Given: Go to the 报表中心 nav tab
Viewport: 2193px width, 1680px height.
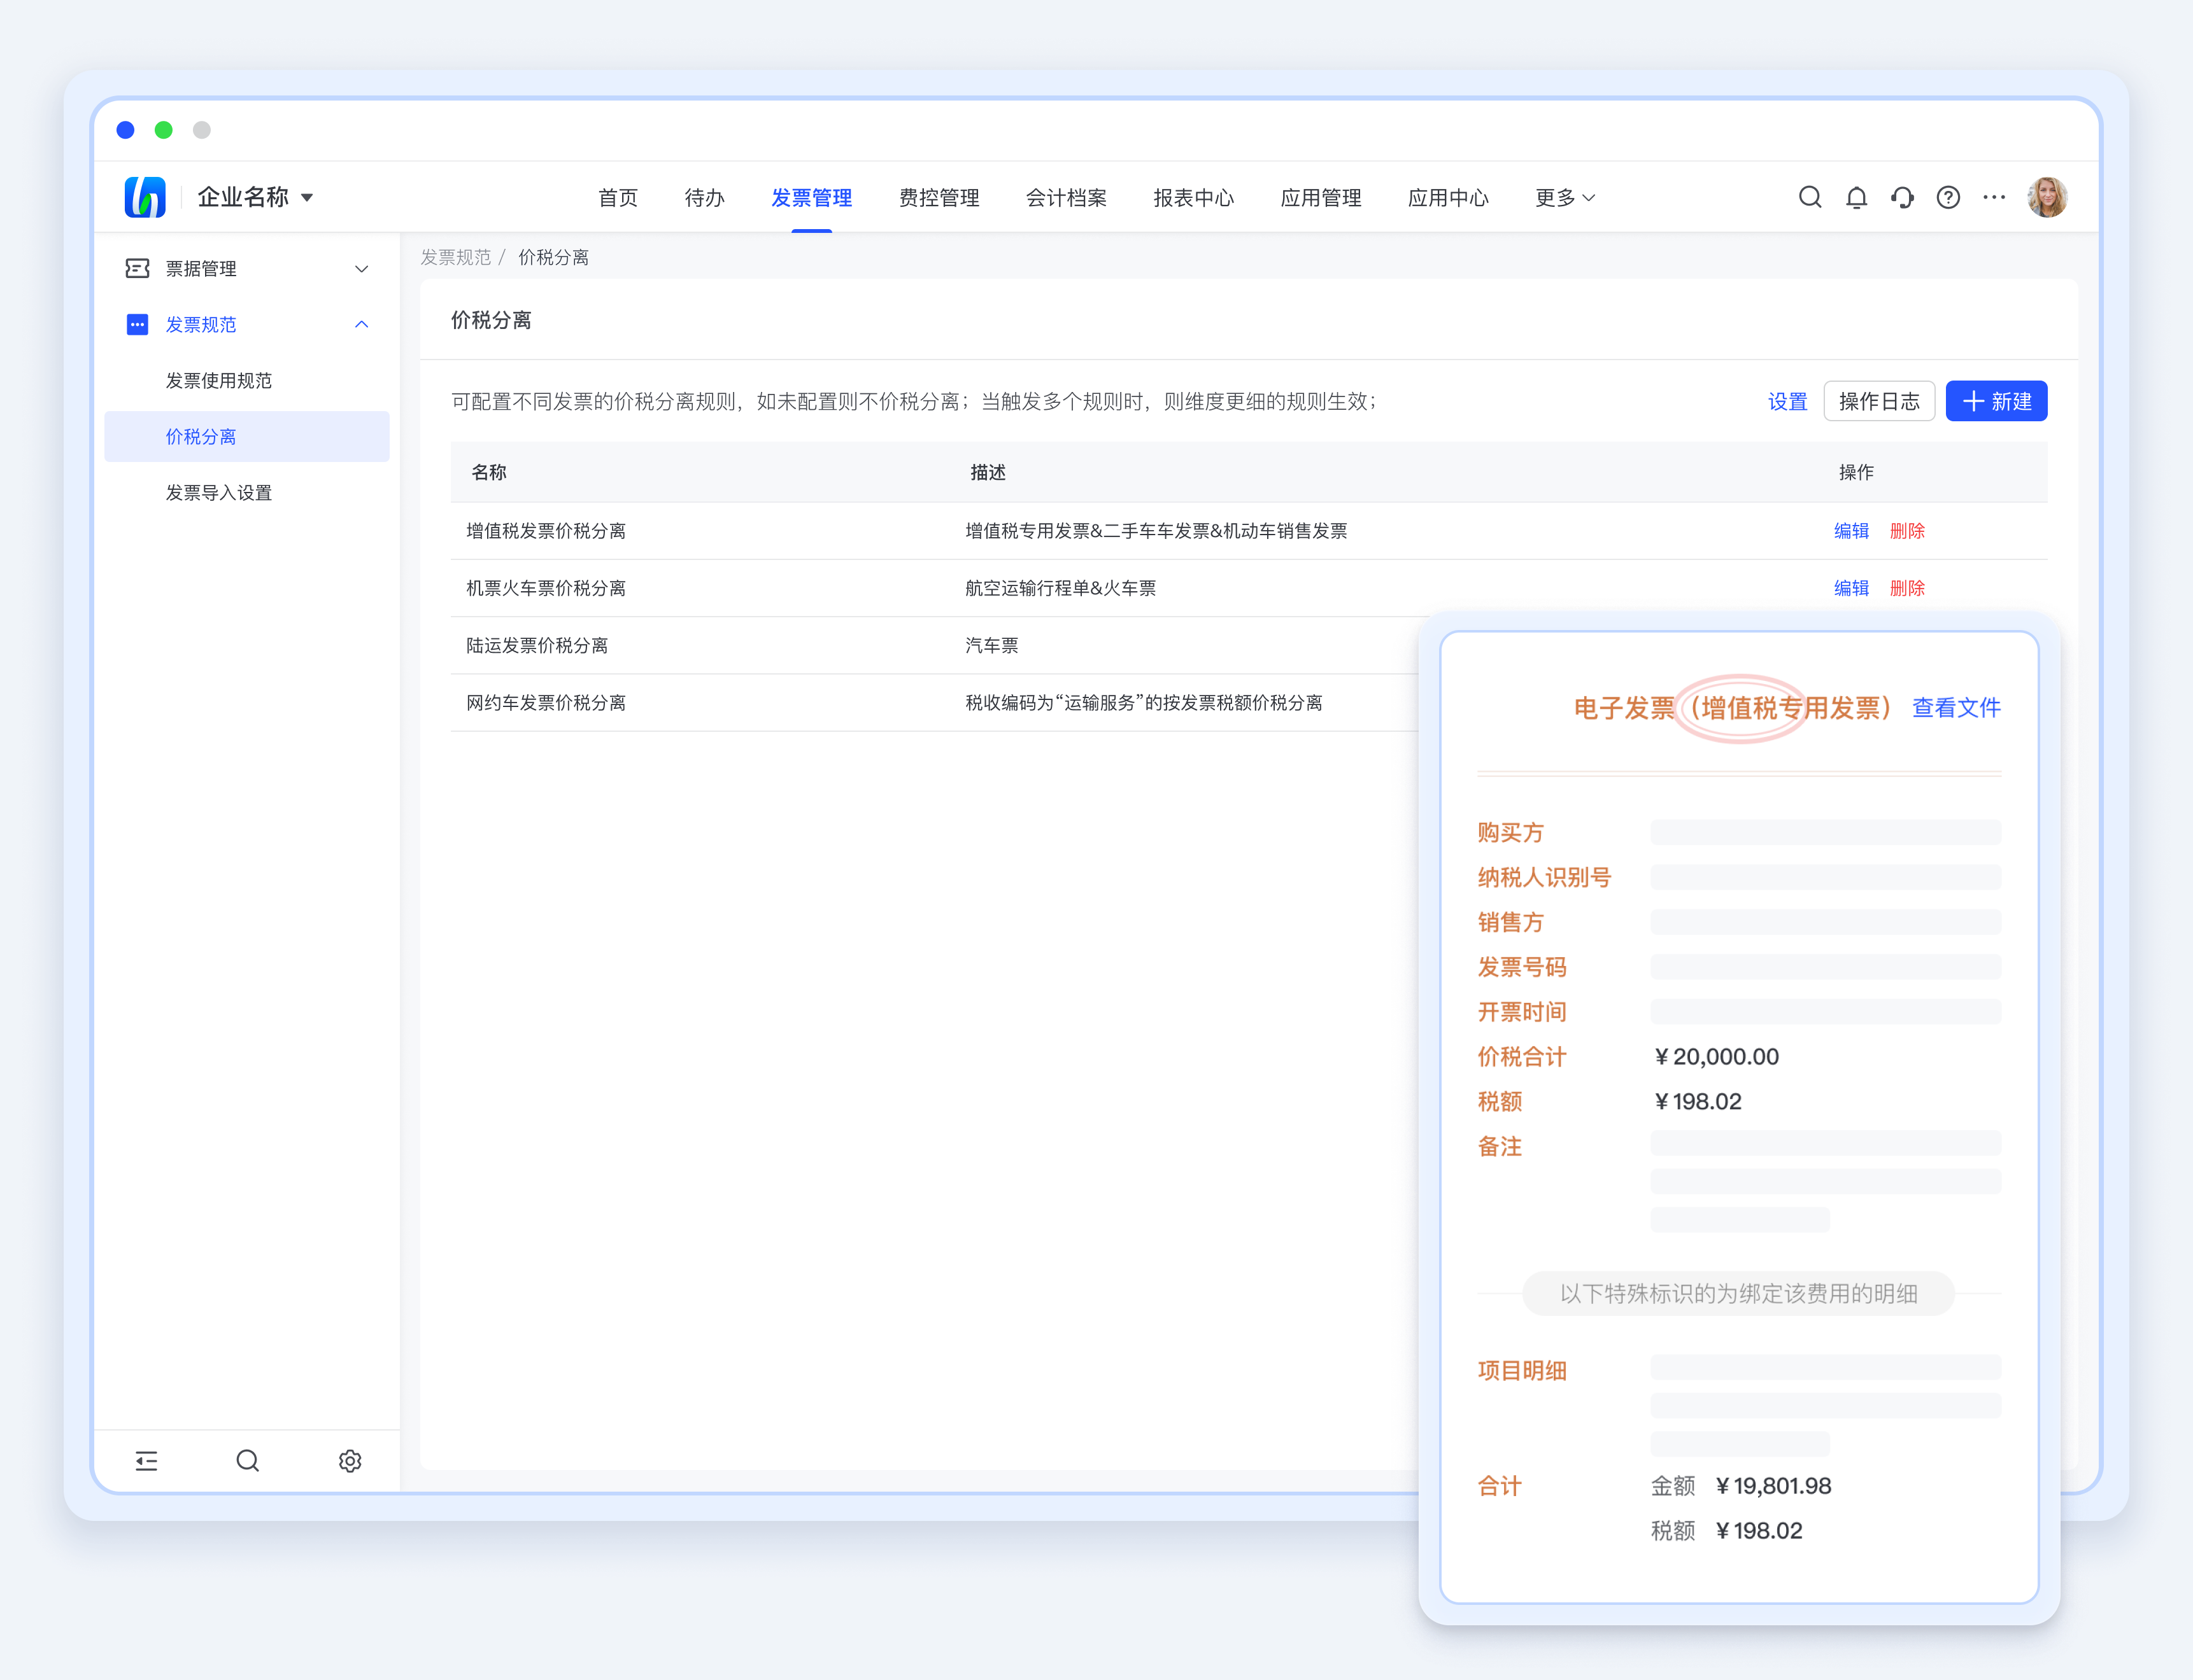Looking at the screenshot, I should (x=1193, y=198).
